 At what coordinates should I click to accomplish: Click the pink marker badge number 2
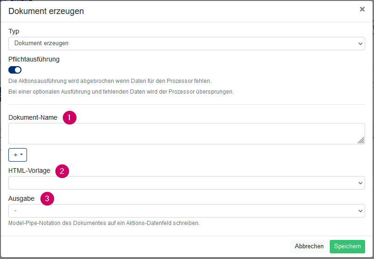tap(62, 171)
